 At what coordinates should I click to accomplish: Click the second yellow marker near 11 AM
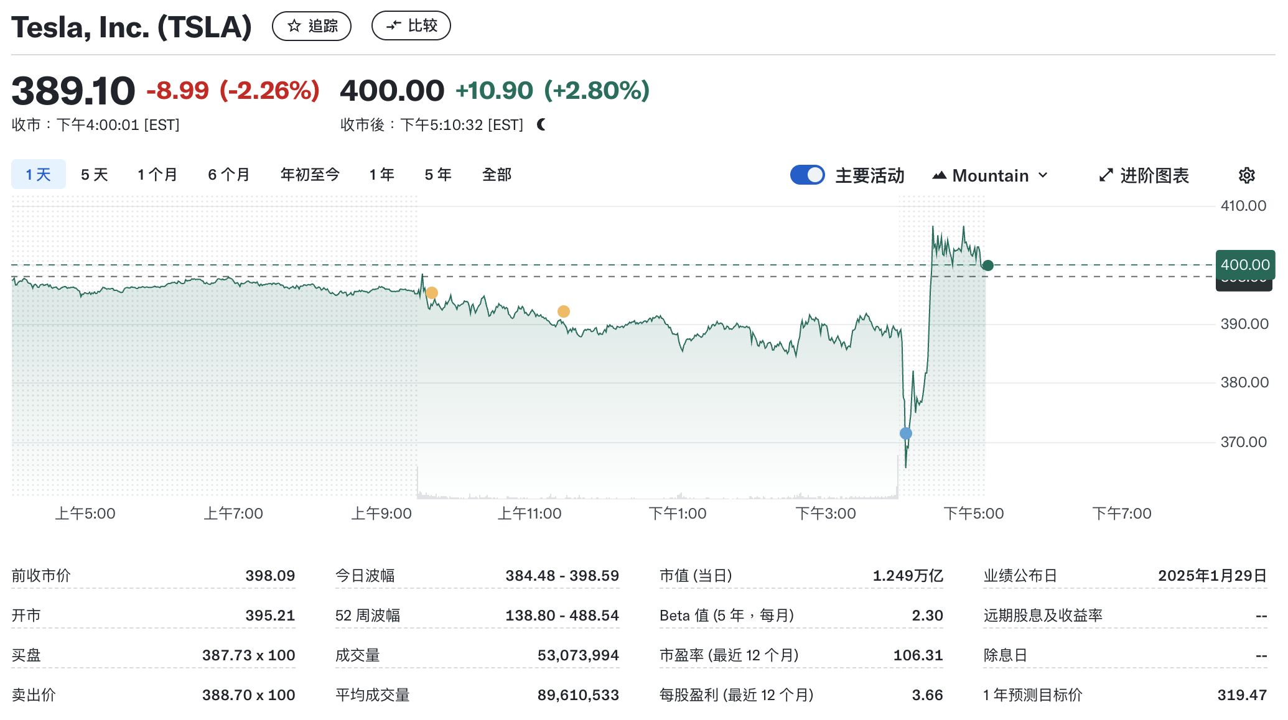click(563, 311)
